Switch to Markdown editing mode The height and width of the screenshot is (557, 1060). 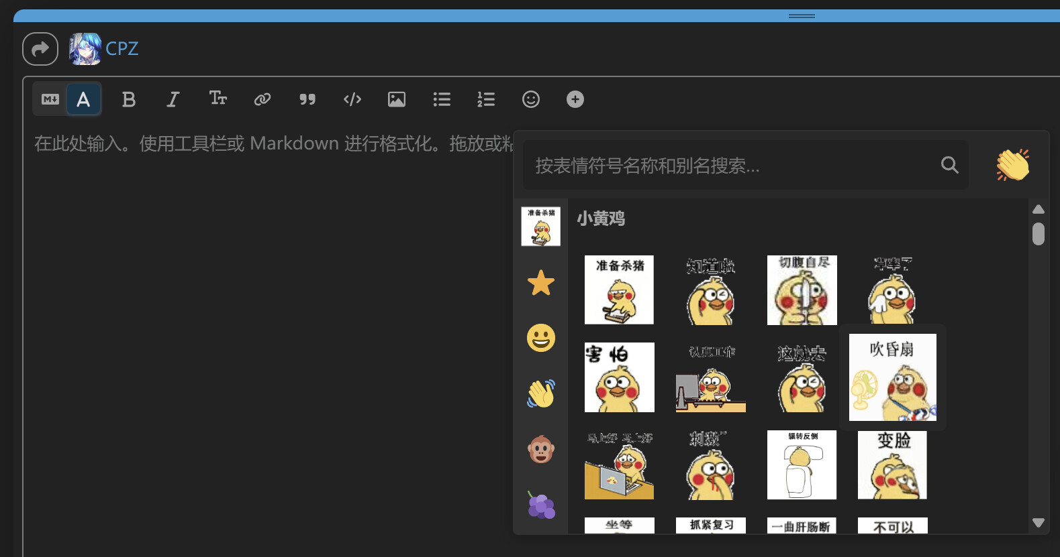point(50,100)
